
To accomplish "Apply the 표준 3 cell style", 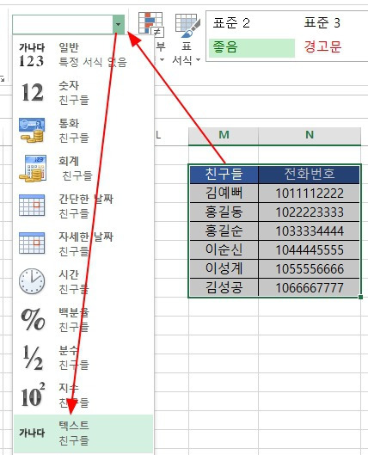I will pyautogui.click(x=322, y=23).
